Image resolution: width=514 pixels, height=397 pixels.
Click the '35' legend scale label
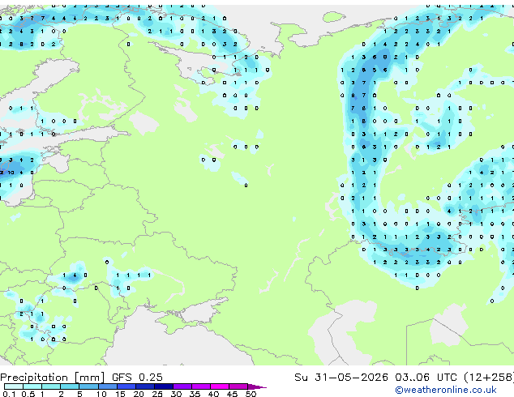coord(195,394)
